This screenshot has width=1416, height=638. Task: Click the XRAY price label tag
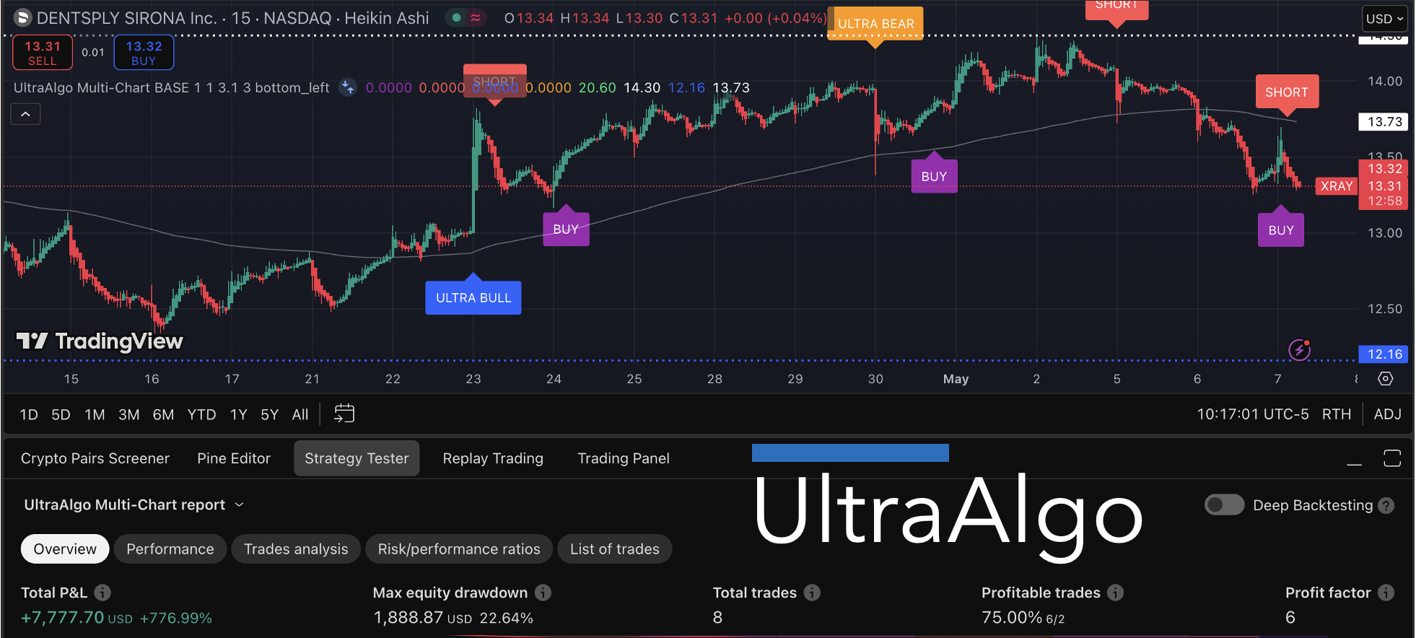1337,186
